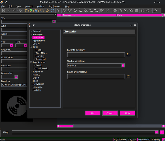Close the tag panel with the small x

[55, 15]
